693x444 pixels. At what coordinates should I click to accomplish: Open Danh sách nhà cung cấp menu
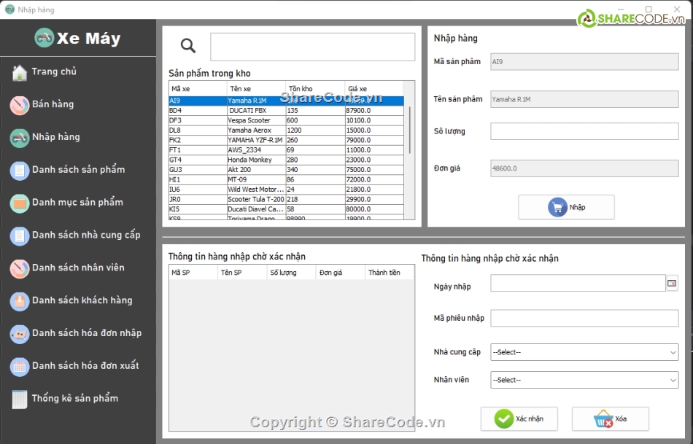click(85, 235)
